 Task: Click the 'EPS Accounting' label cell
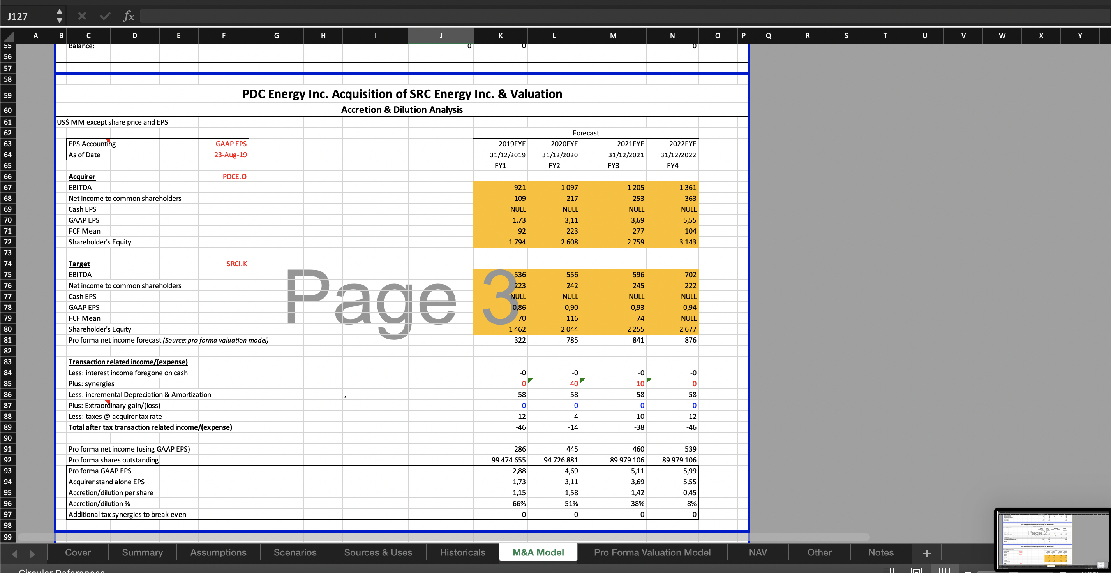pos(92,144)
